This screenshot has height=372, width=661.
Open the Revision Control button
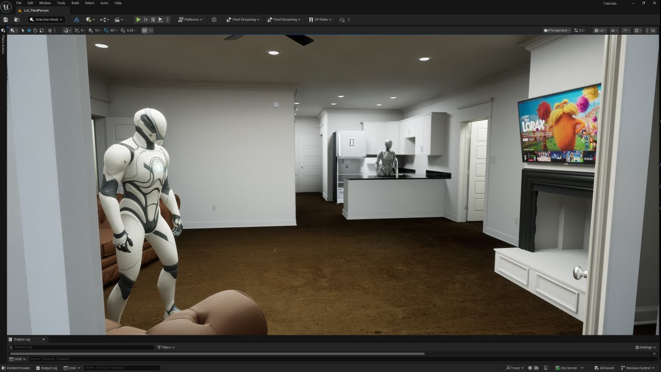pyautogui.click(x=638, y=368)
